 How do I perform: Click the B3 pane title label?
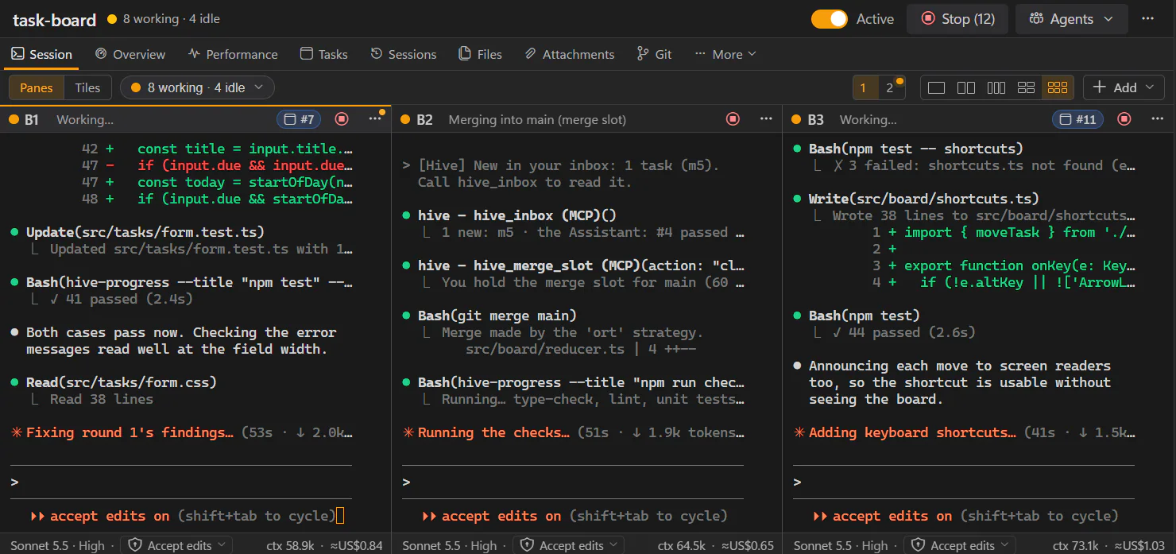[x=815, y=120]
